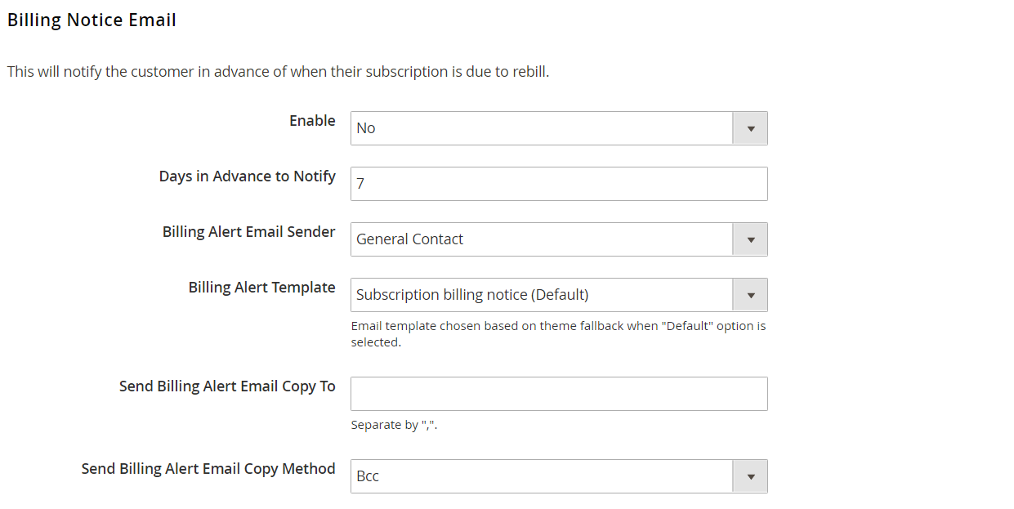Click the Billing Alert Email Sender label
Viewport: 1014px width, 509px height.
(x=249, y=232)
